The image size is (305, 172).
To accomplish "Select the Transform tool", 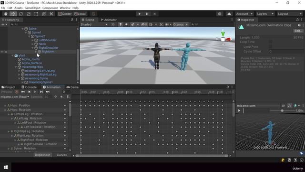I will (44, 14).
